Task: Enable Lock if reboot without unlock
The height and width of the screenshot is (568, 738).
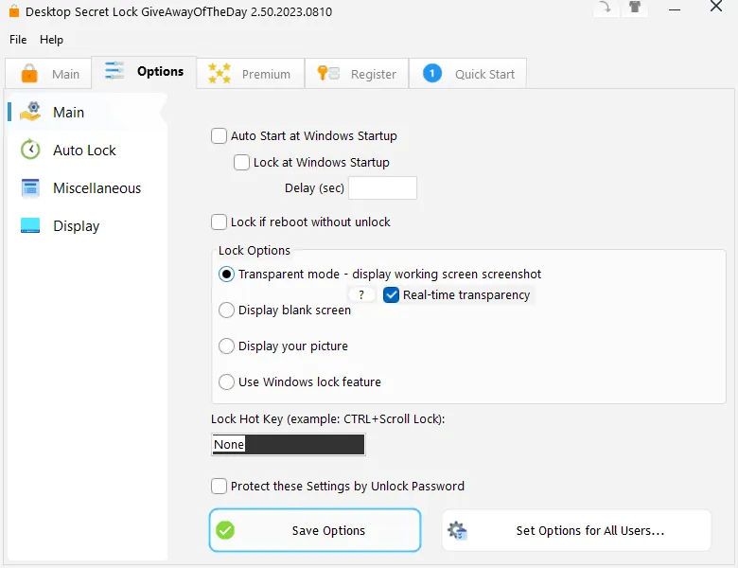Action: click(x=219, y=222)
